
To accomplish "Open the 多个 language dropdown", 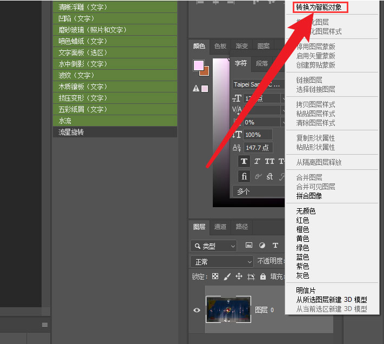I will 259,191.
